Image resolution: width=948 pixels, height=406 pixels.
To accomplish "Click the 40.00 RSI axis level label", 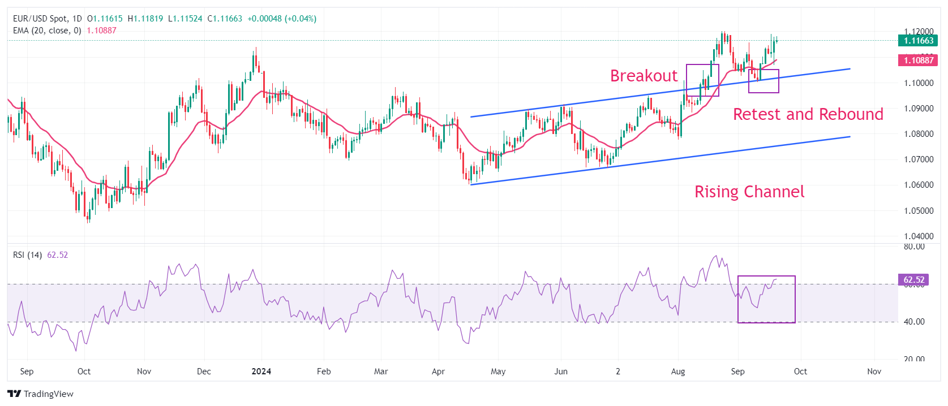I will [x=914, y=322].
